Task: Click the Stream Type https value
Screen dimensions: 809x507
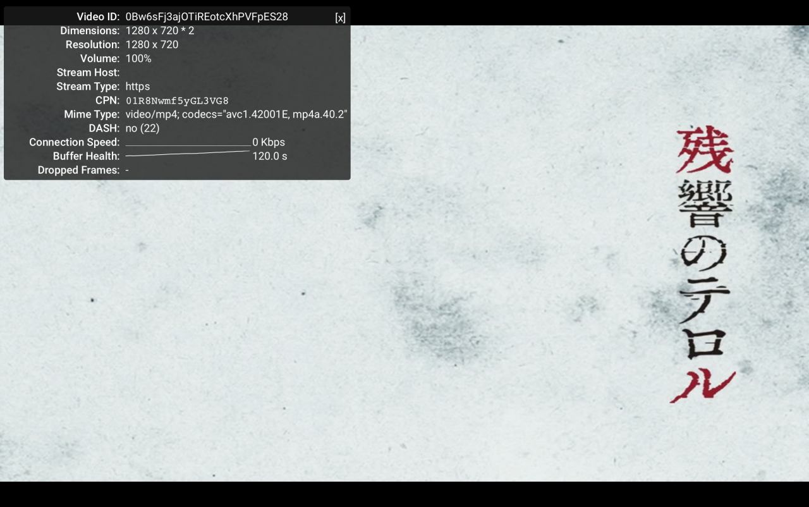Action: coord(137,87)
